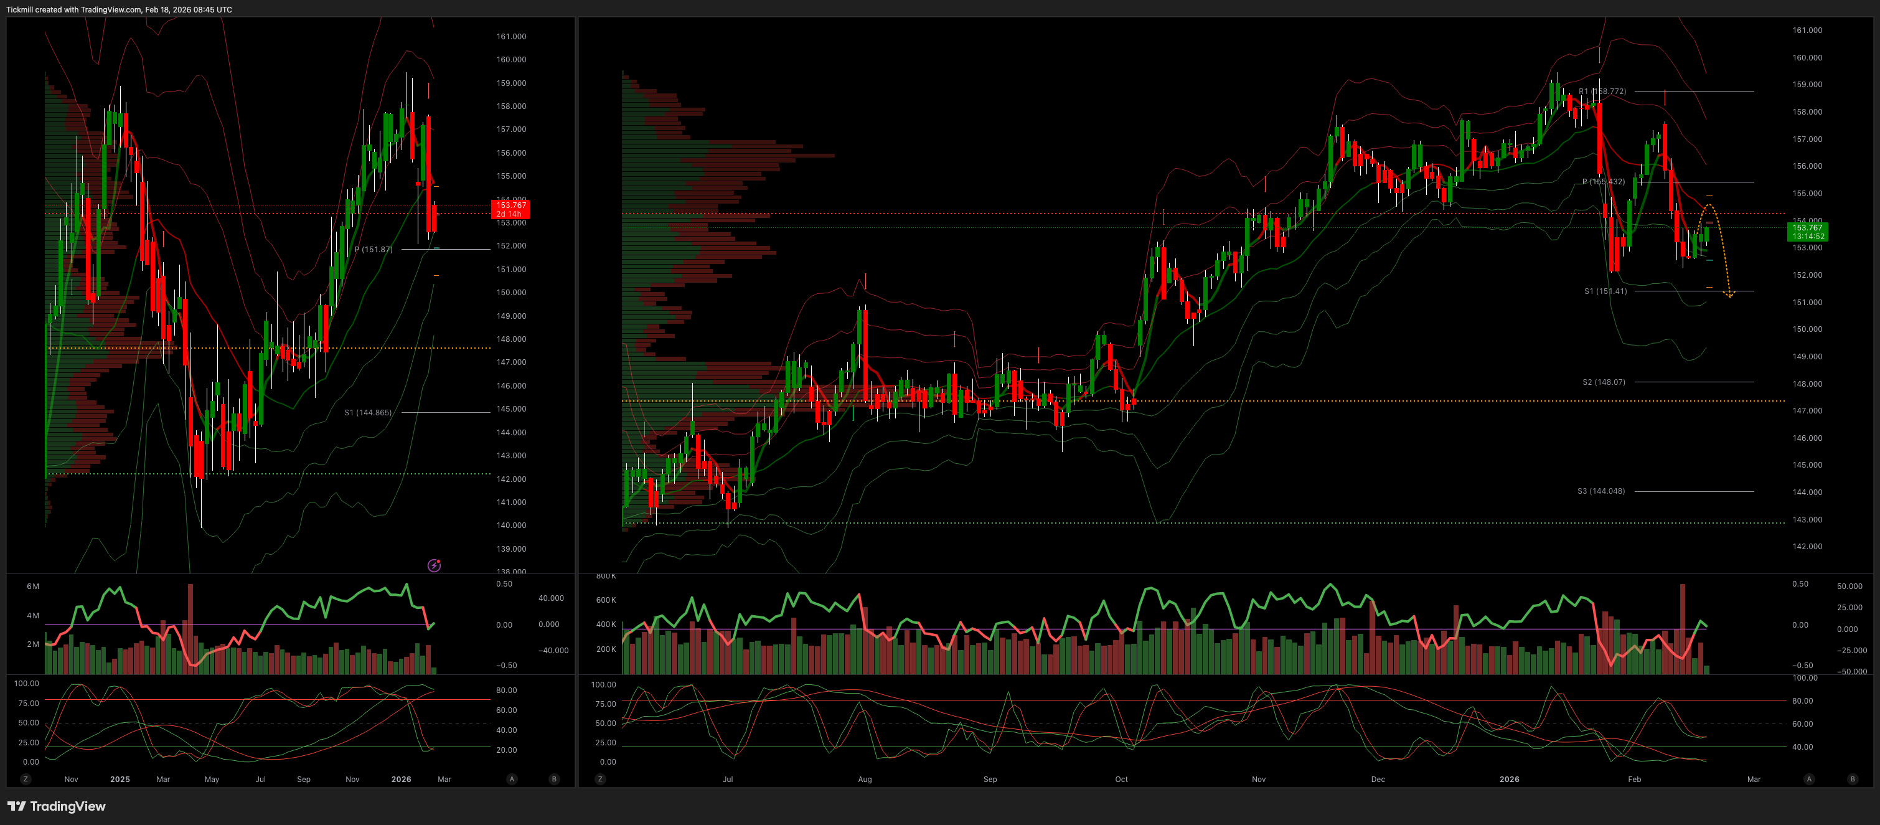Click the Z button on left chart
Screen dimensions: 1880x825
click(x=26, y=779)
